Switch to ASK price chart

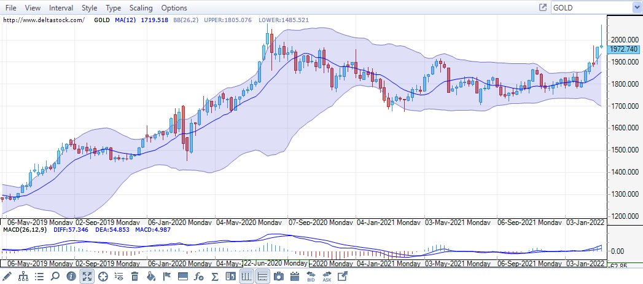point(327,276)
